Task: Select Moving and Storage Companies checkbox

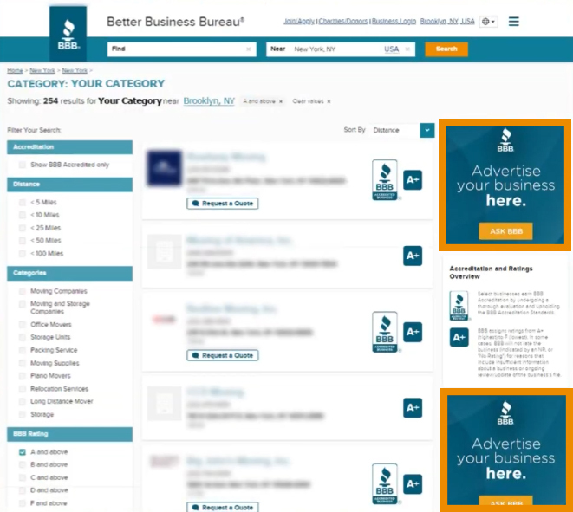Action: (23, 304)
